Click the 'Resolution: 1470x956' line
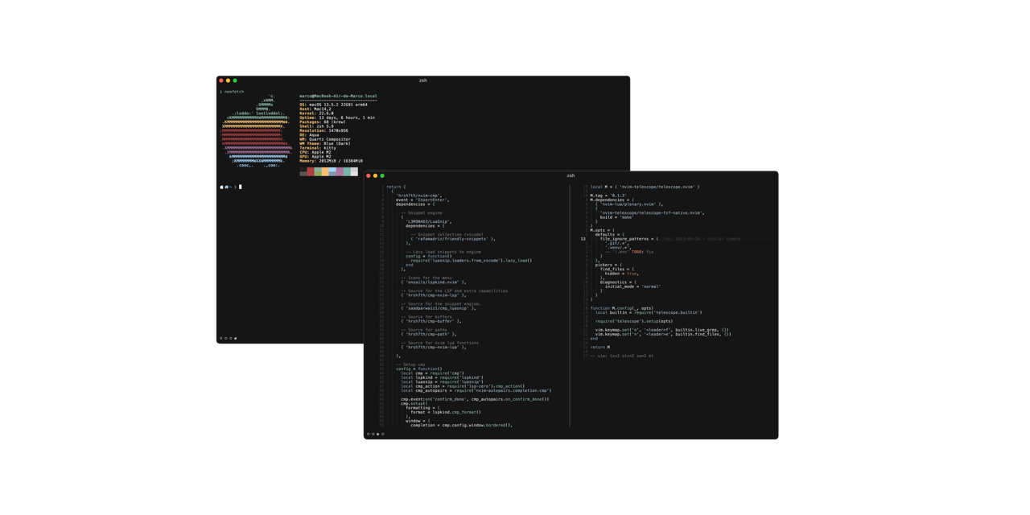The width and height of the screenshot is (1030, 515). [323, 130]
